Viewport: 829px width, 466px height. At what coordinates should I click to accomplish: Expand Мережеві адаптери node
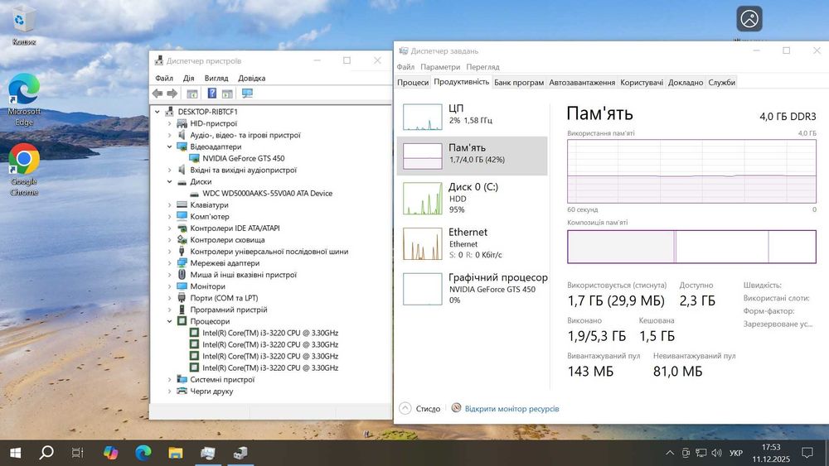click(x=169, y=263)
